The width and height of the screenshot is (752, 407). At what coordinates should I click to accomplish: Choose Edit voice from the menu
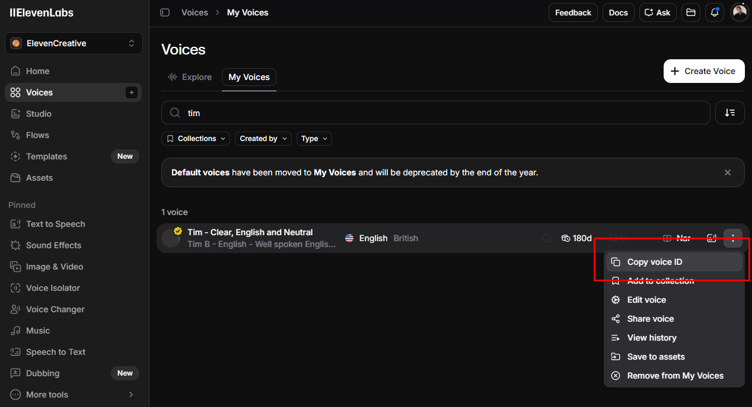[674, 300]
